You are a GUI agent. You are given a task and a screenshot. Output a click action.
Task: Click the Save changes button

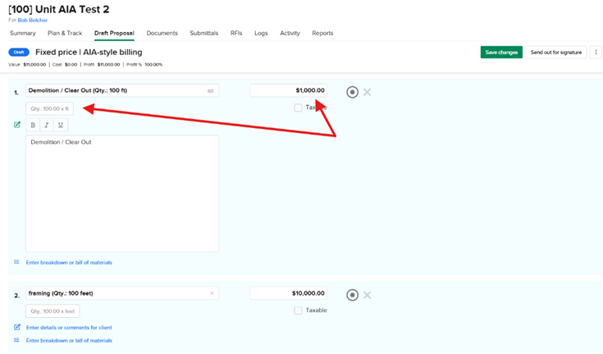(501, 52)
